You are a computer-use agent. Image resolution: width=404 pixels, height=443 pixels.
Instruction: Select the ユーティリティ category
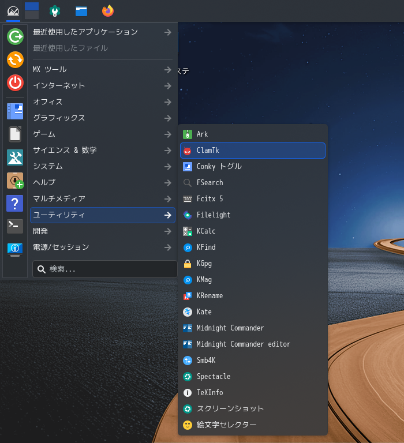point(103,215)
